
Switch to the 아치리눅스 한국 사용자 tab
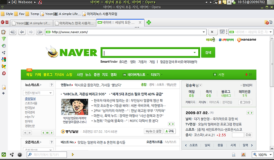point(75,23)
